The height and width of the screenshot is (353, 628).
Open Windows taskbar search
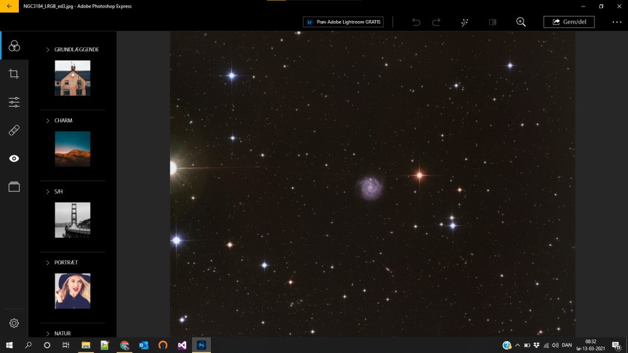point(28,345)
